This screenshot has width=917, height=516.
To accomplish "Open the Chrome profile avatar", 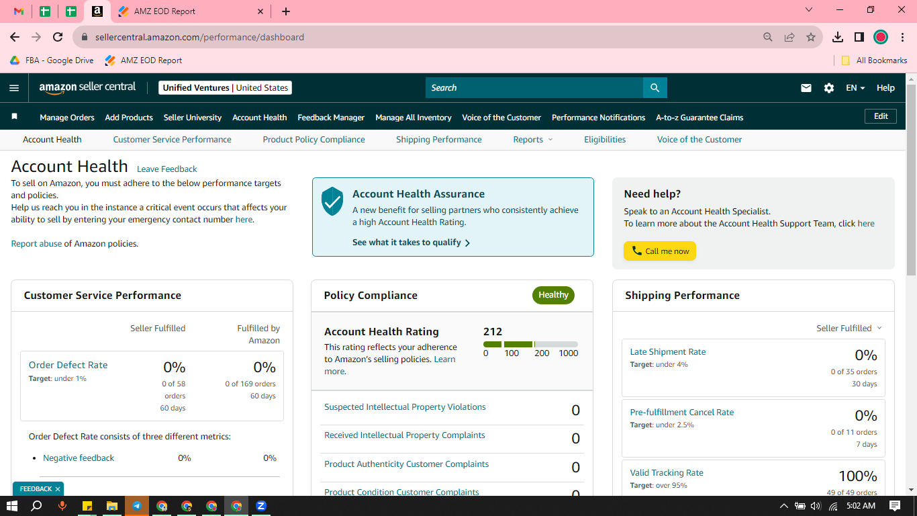I will (x=881, y=37).
